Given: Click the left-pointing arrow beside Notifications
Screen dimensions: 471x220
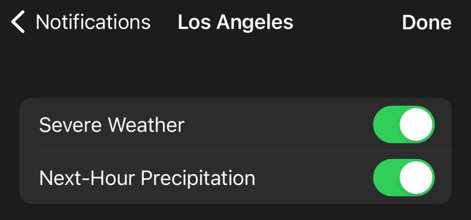Looking at the screenshot, I should (17, 23).
